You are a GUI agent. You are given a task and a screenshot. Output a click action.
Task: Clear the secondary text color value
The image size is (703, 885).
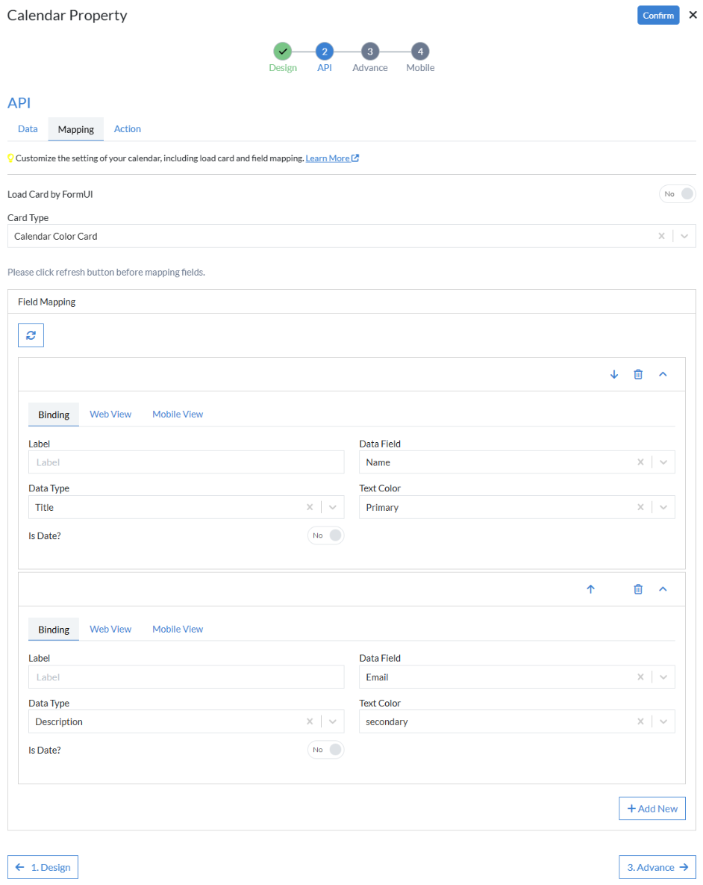(640, 721)
